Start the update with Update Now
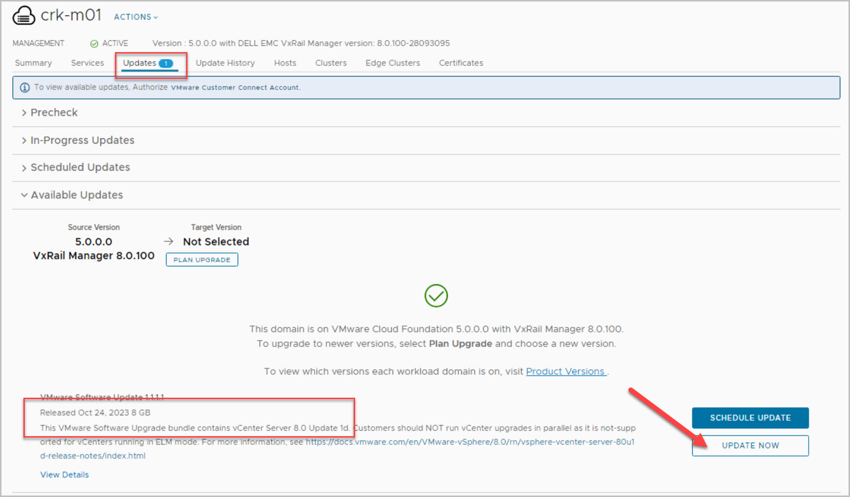 tap(750, 445)
